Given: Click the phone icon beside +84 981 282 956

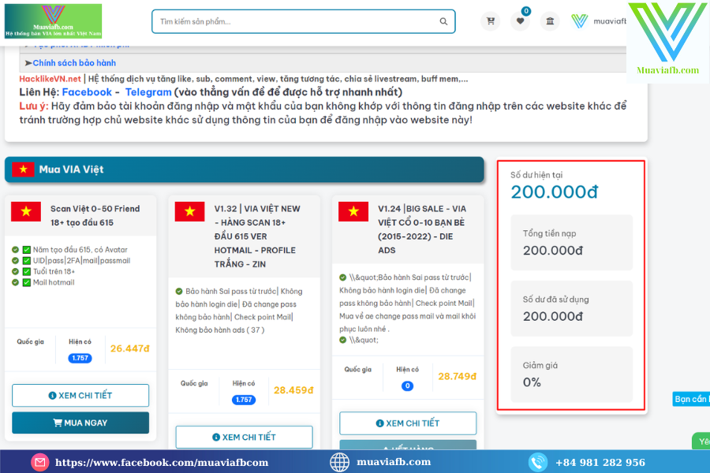Looking at the screenshot, I should coord(537,462).
